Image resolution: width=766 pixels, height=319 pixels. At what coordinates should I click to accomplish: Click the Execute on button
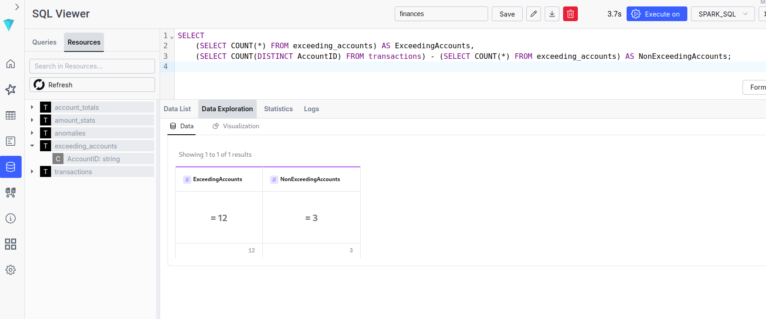pos(657,14)
